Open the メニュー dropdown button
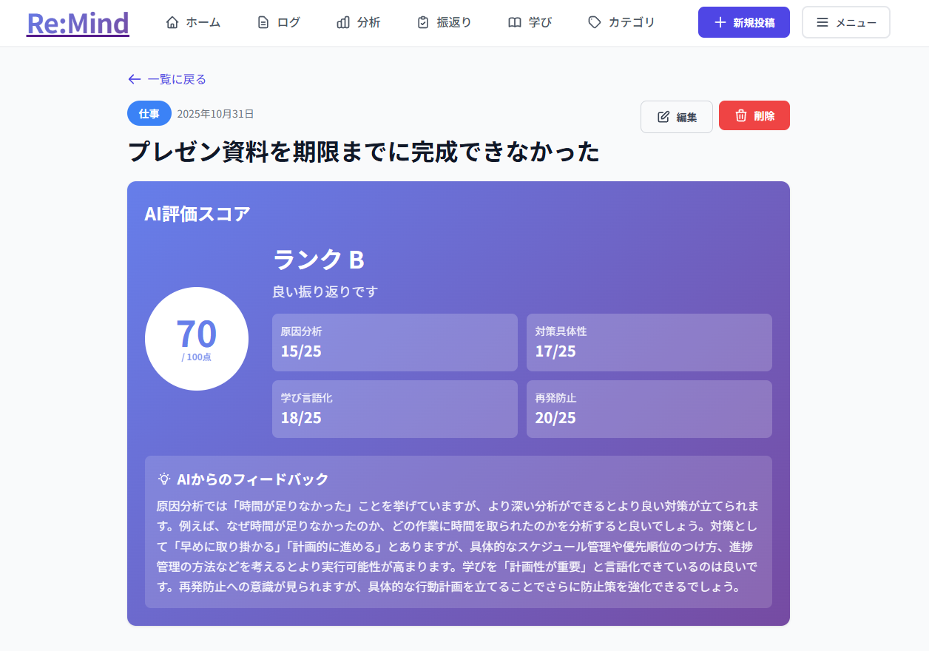929x651 pixels. (x=845, y=22)
